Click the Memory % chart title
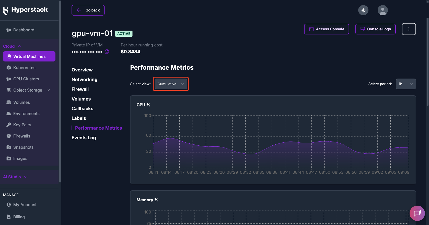The image size is (429, 225). coord(147,200)
